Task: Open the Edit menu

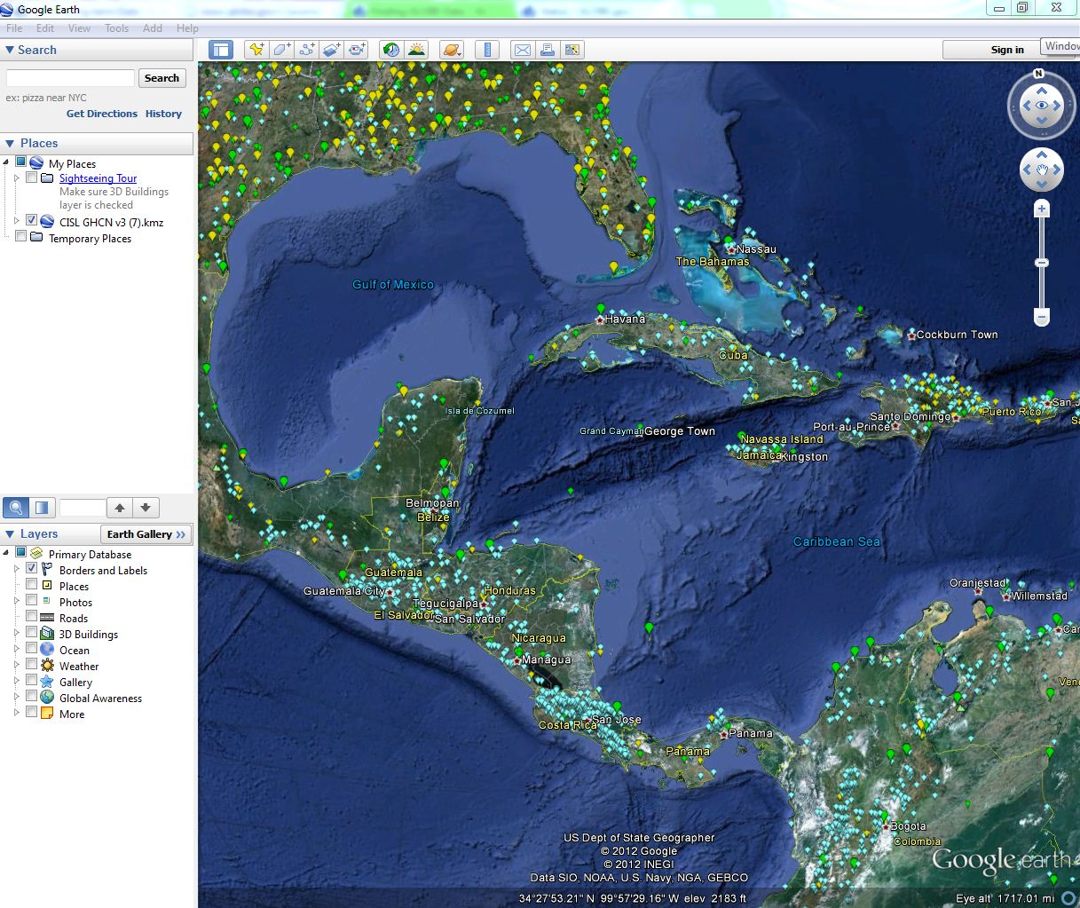Action: point(45,28)
